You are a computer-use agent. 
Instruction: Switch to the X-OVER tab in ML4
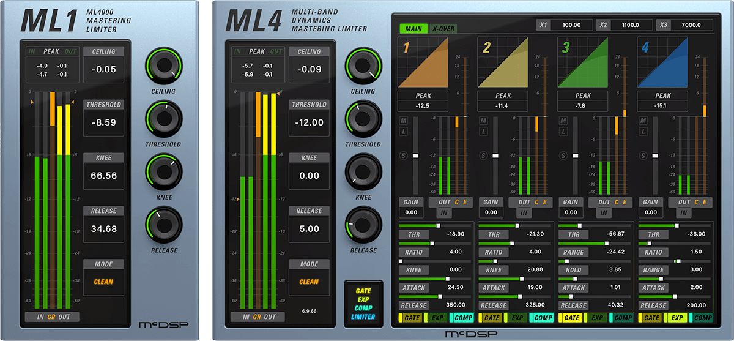[x=442, y=28]
